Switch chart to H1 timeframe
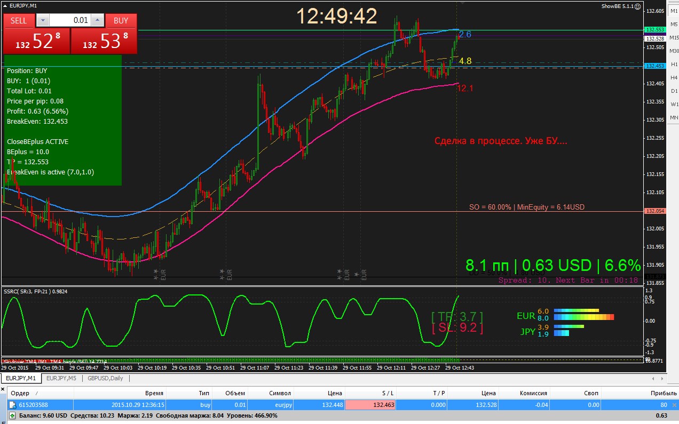This screenshot has height=424, width=679. pyautogui.click(x=674, y=64)
